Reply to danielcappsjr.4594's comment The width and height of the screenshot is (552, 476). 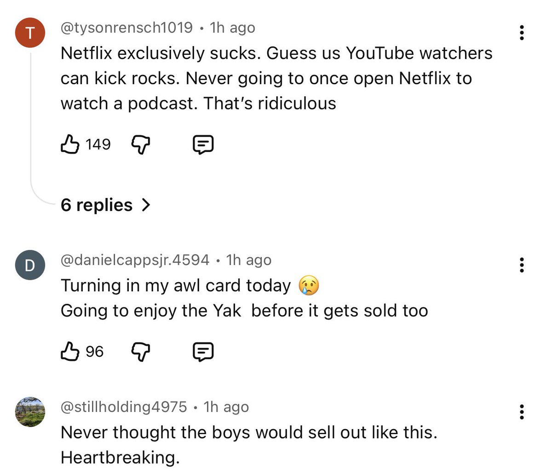(x=202, y=352)
